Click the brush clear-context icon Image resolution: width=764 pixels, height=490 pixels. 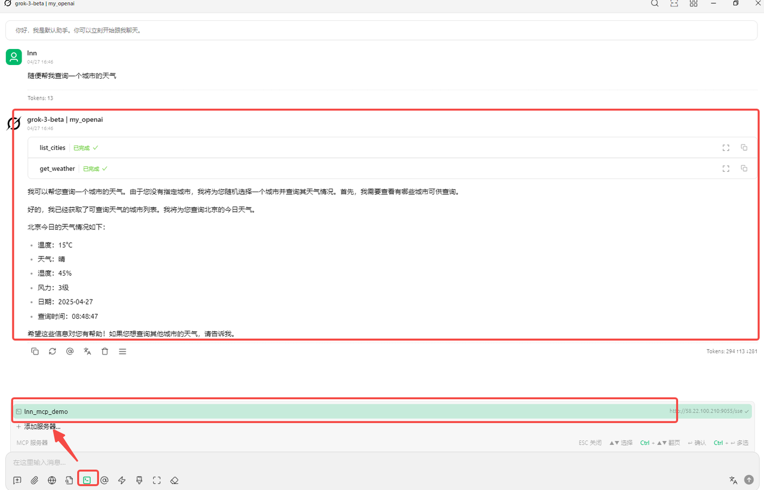pos(139,480)
